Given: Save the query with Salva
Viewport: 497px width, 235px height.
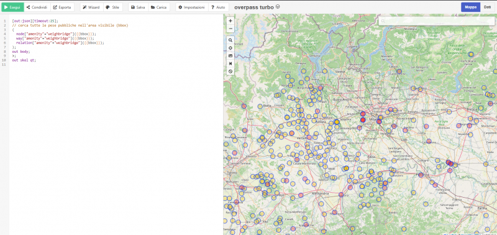Looking at the screenshot, I should point(138,7).
